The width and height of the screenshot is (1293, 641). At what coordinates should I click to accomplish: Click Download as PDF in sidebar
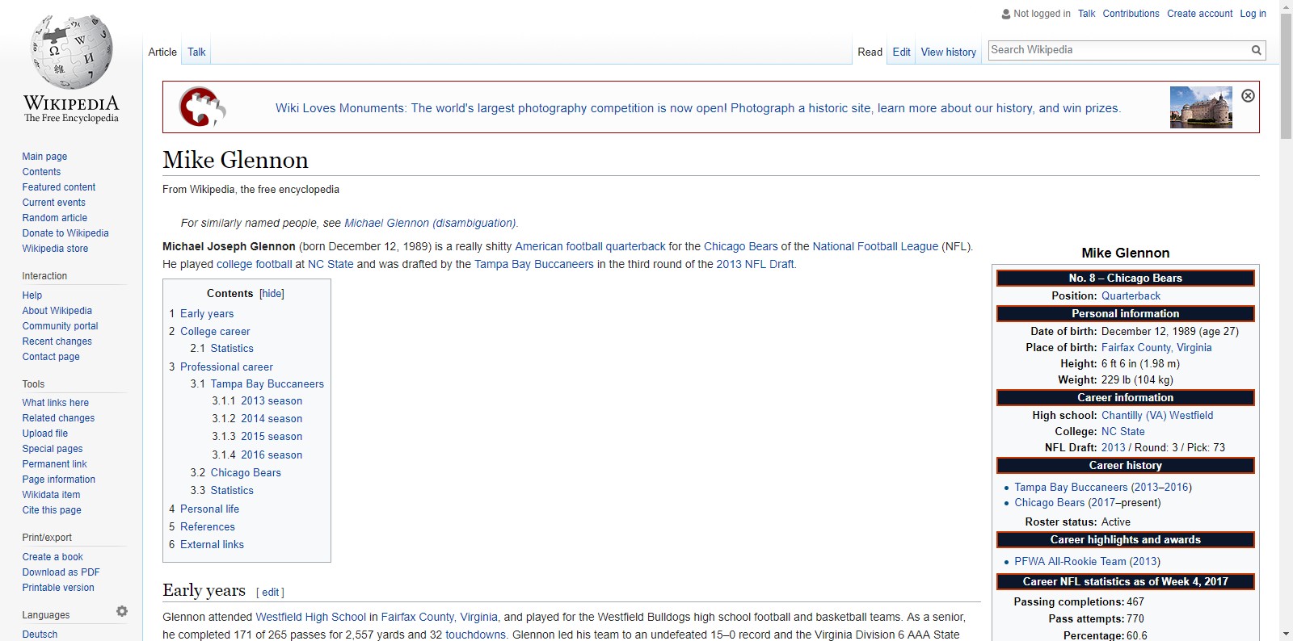pyautogui.click(x=61, y=572)
